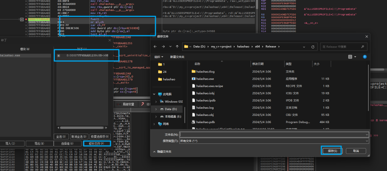
Task: Select the halashao.exe application file
Action: tap(205, 79)
